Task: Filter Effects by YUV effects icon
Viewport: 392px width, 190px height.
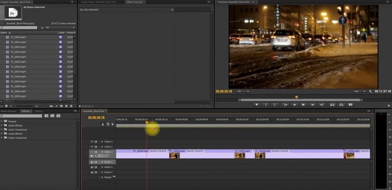Action: [58, 116]
